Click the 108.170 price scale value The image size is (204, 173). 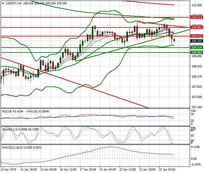197,77
